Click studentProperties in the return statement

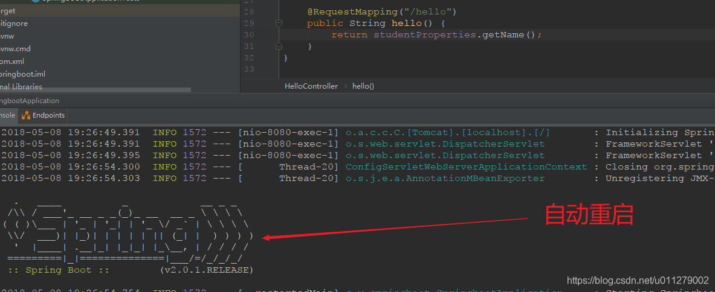[x=425, y=34]
